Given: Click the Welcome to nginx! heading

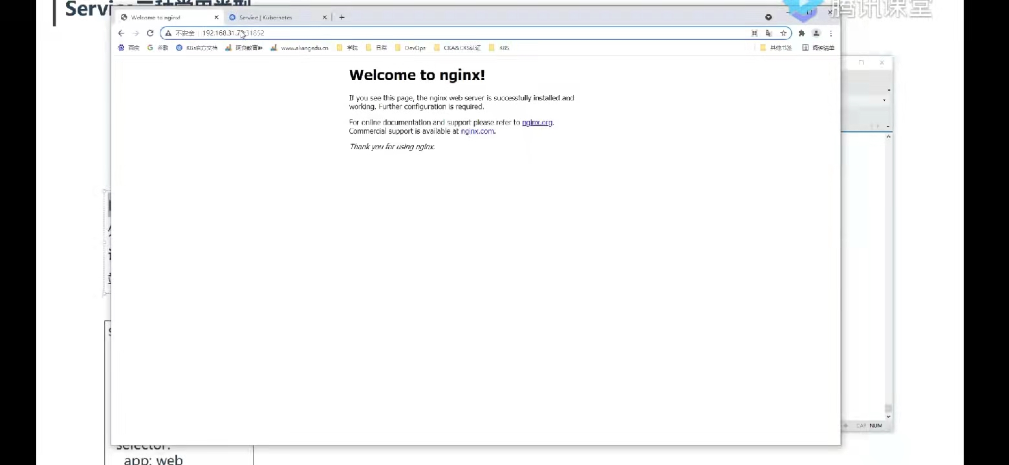Looking at the screenshot, I should click(417, 75).
